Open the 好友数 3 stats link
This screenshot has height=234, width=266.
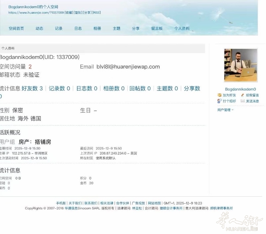coord(32,89)
